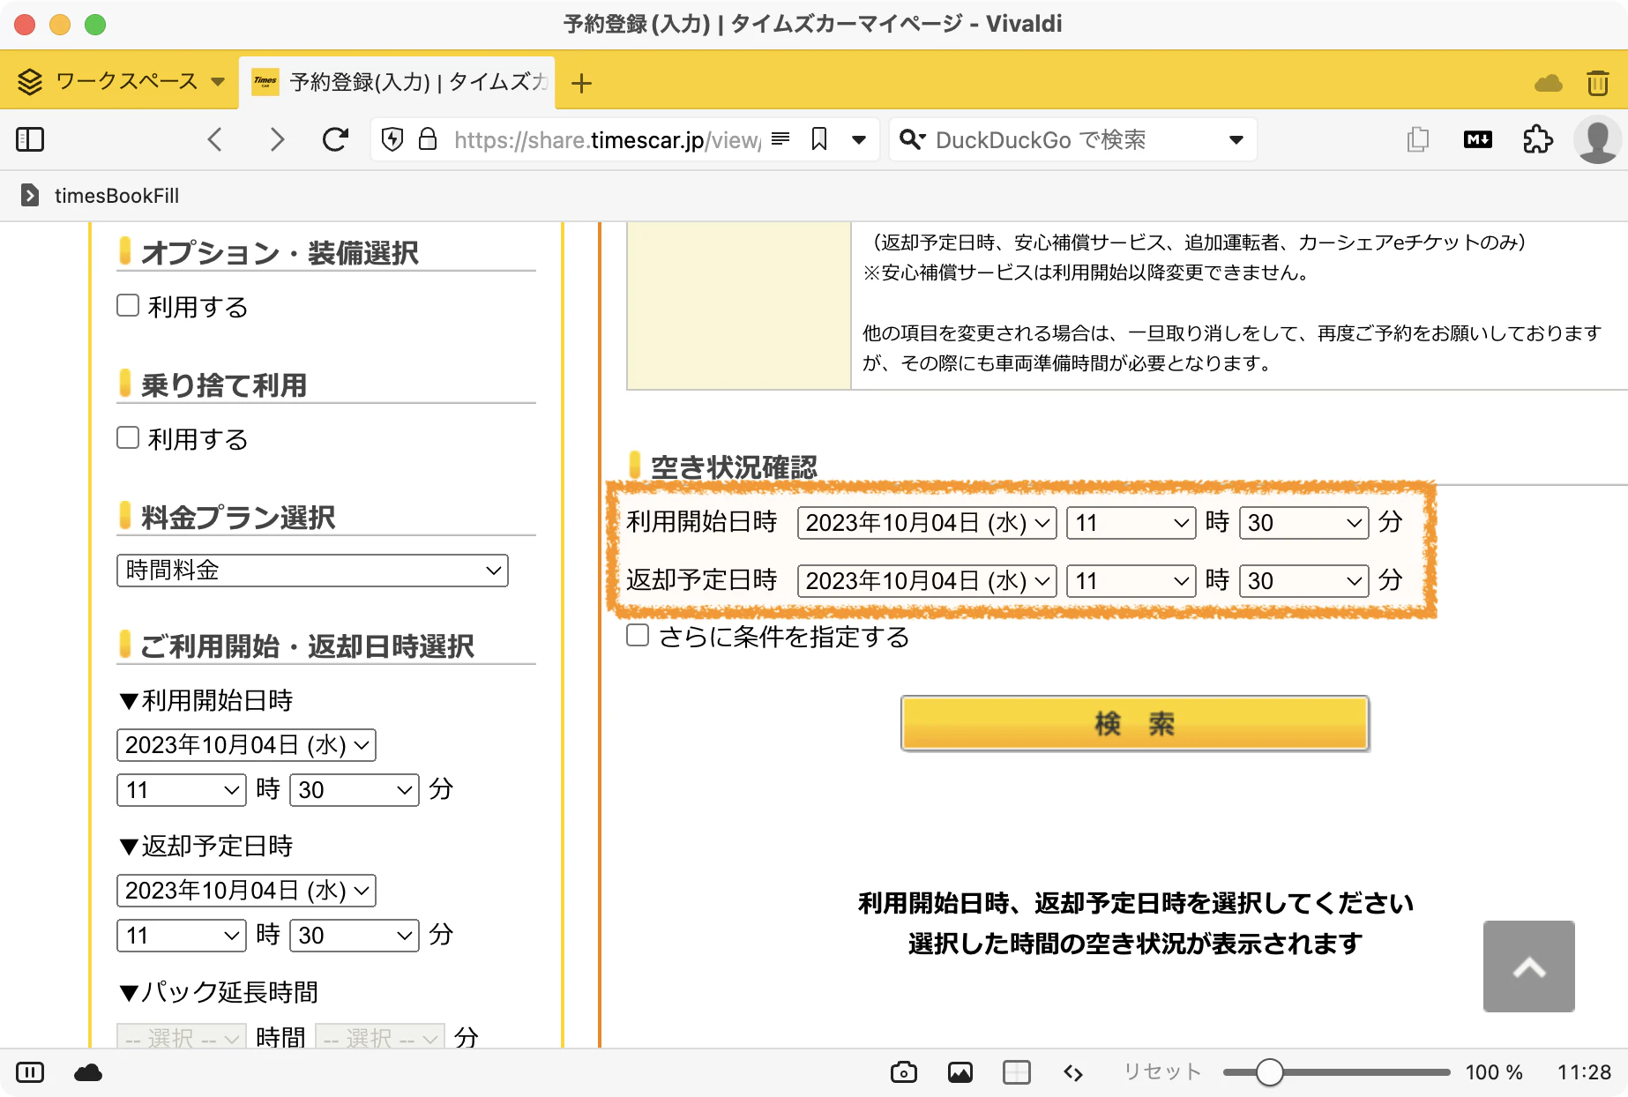Screen dimensions: 1628x1097
Task: Click the URL address field
Action: point(607,140)
